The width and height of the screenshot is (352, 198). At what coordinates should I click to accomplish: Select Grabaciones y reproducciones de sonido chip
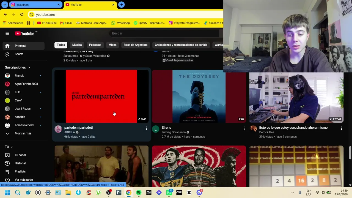click(x=181, y=45)
